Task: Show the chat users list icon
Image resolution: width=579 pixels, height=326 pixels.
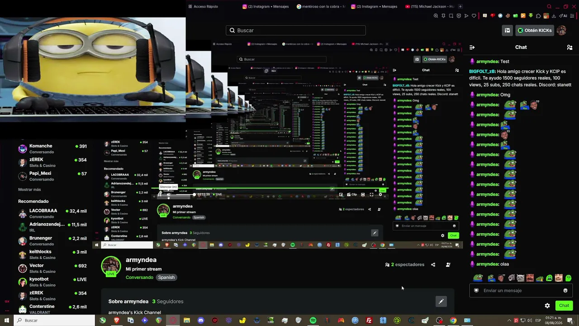Action: (570, 47)
